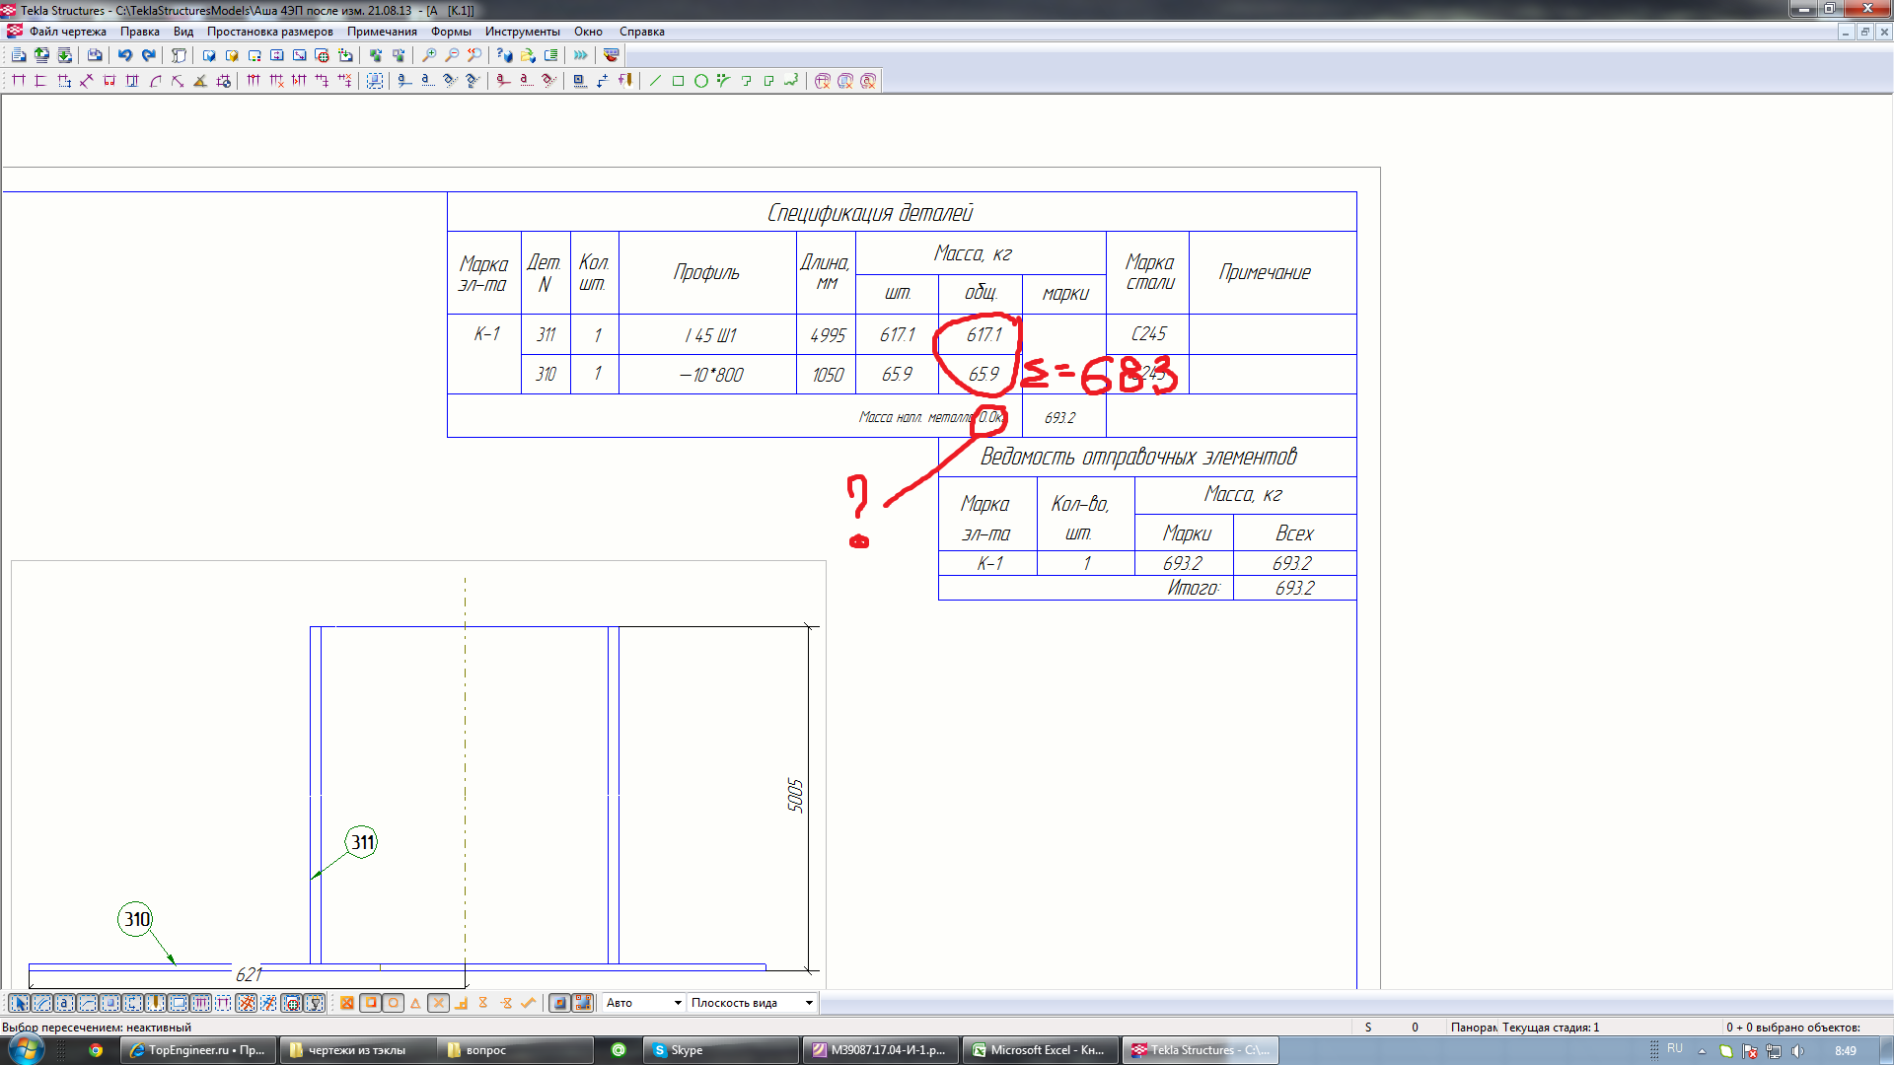Toggle snap to center points switch
Image resolution: width=1894 pixels, height=1065 pixels.
393,1003
